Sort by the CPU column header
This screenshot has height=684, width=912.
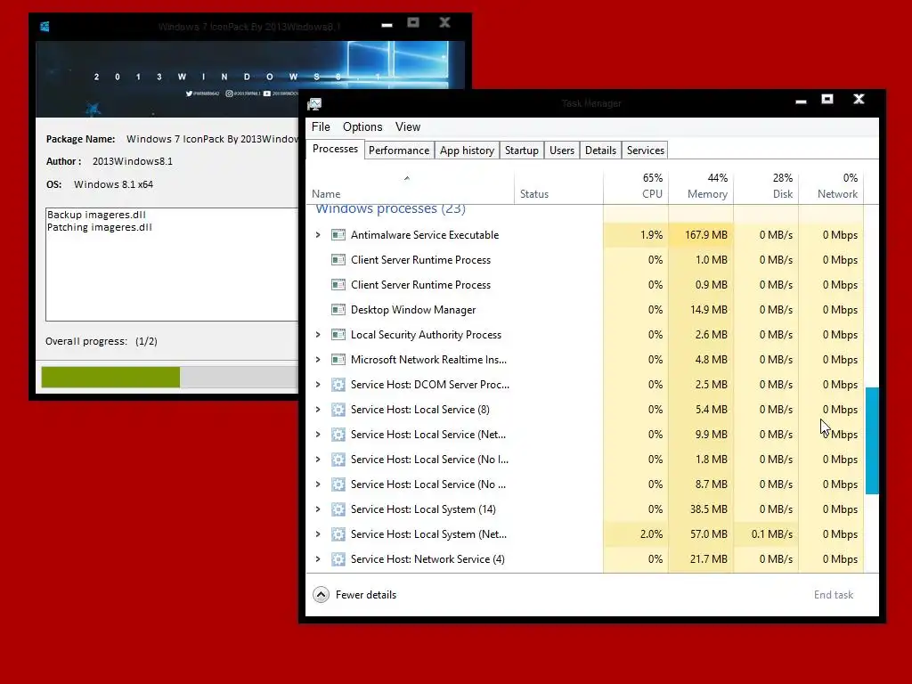(x=636, y=186)
